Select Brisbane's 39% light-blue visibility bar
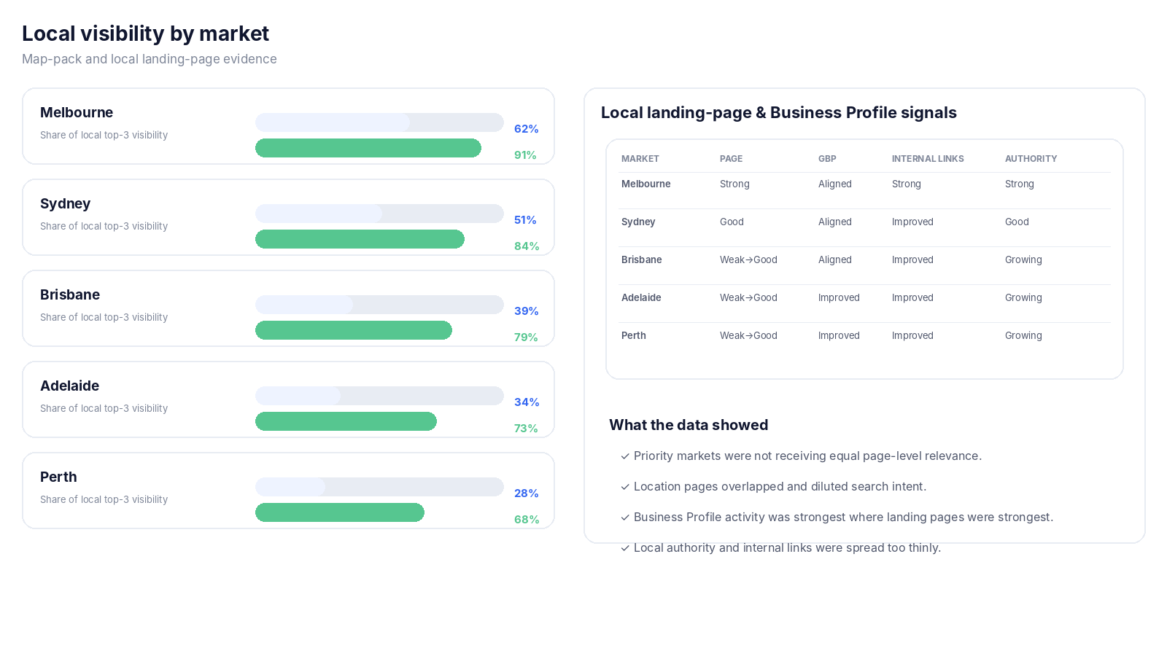This screenshot has height=656, width=1167. coord(304,305)
